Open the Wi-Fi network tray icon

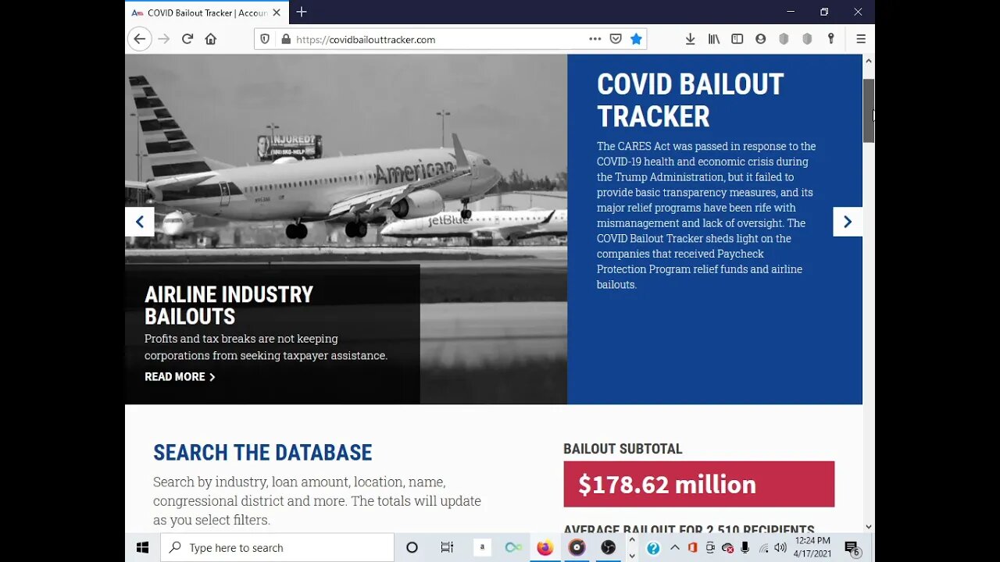[x=763, y=548]
